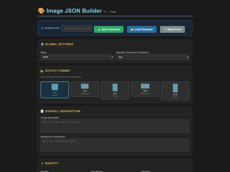This screenshot has height=172, width=230.
Task: Click the Image JSON Builder title text
Action: click(74, 11)
